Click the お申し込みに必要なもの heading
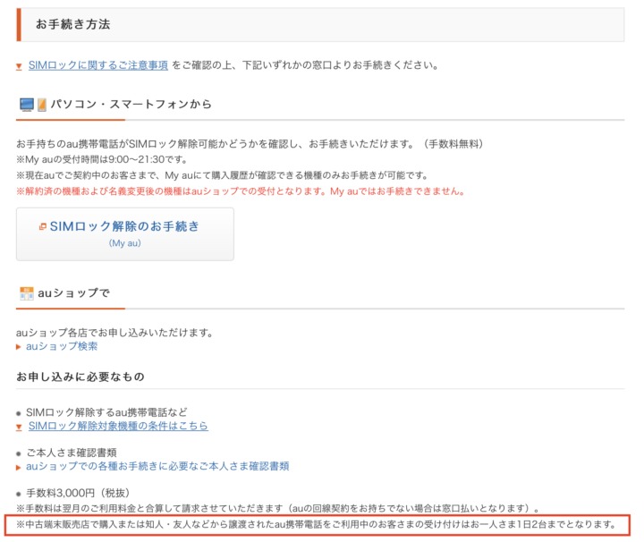The width and height of the screenshot is (644, 542). [x=80, y=377]
